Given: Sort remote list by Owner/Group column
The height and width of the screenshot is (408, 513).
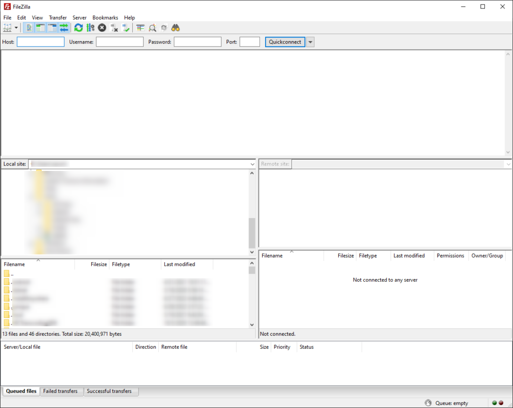Looking at the screenshot, I should (487, 256).
